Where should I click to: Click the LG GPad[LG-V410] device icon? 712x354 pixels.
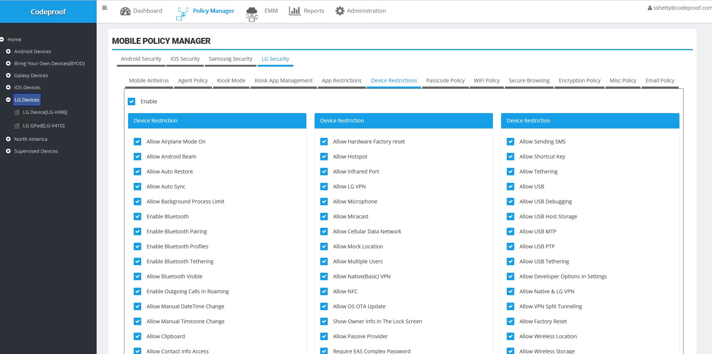[17, 126]
